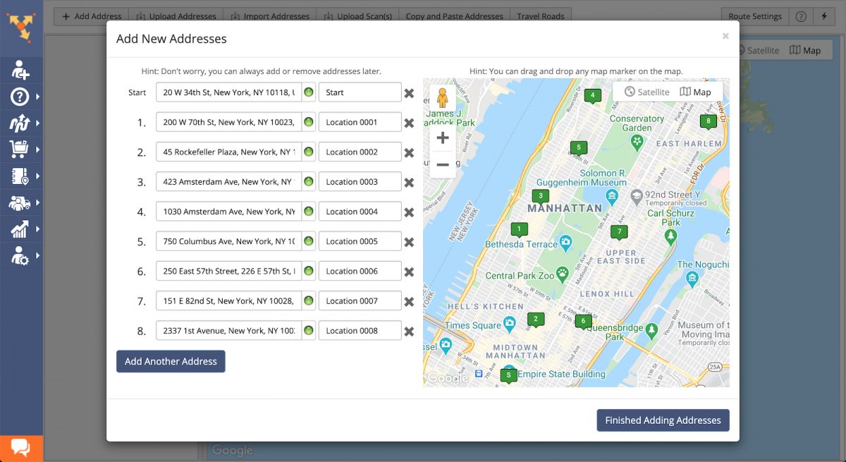This screenshot has height=462, width=846.
Task: Click green status dot for 1030 Amsterdam Ave
Action: (x=308, y=212)
